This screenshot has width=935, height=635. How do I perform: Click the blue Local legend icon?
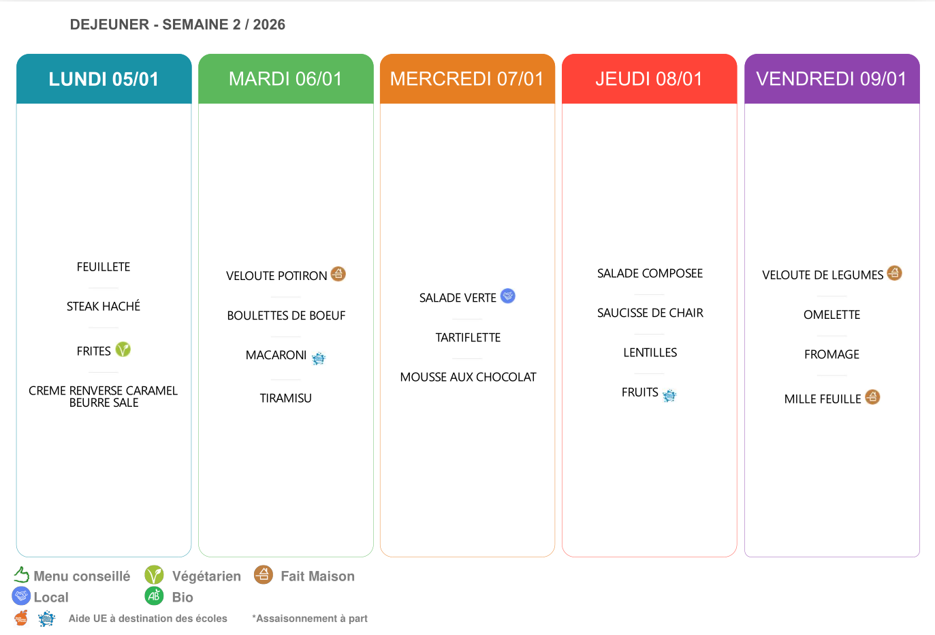pyautogui.click(x=22, y=596)
